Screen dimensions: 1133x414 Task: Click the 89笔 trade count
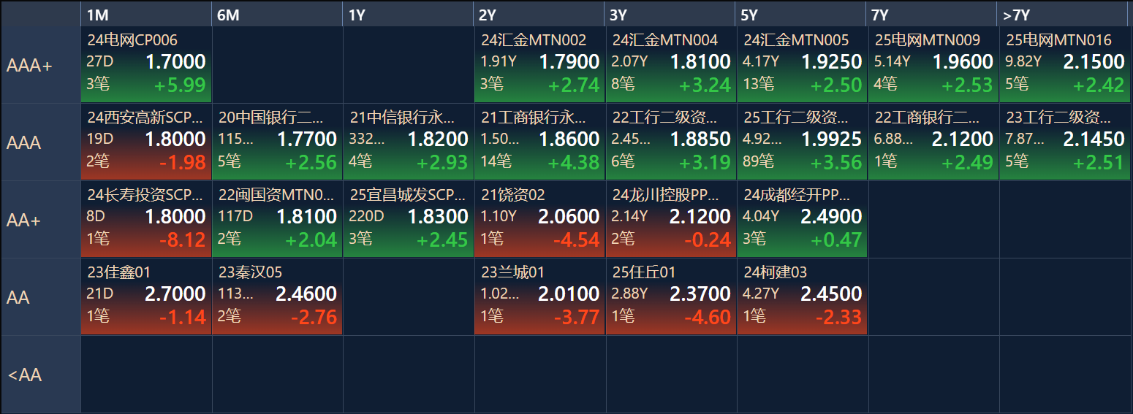[758, 161]
